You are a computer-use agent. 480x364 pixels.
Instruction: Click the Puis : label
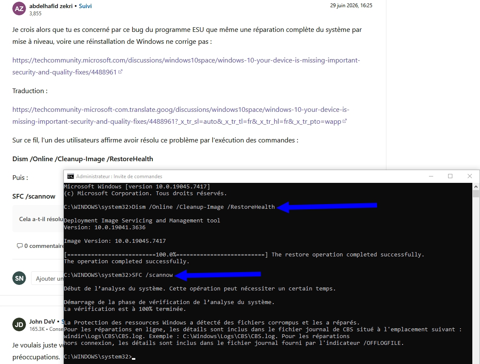coord(20,177)
